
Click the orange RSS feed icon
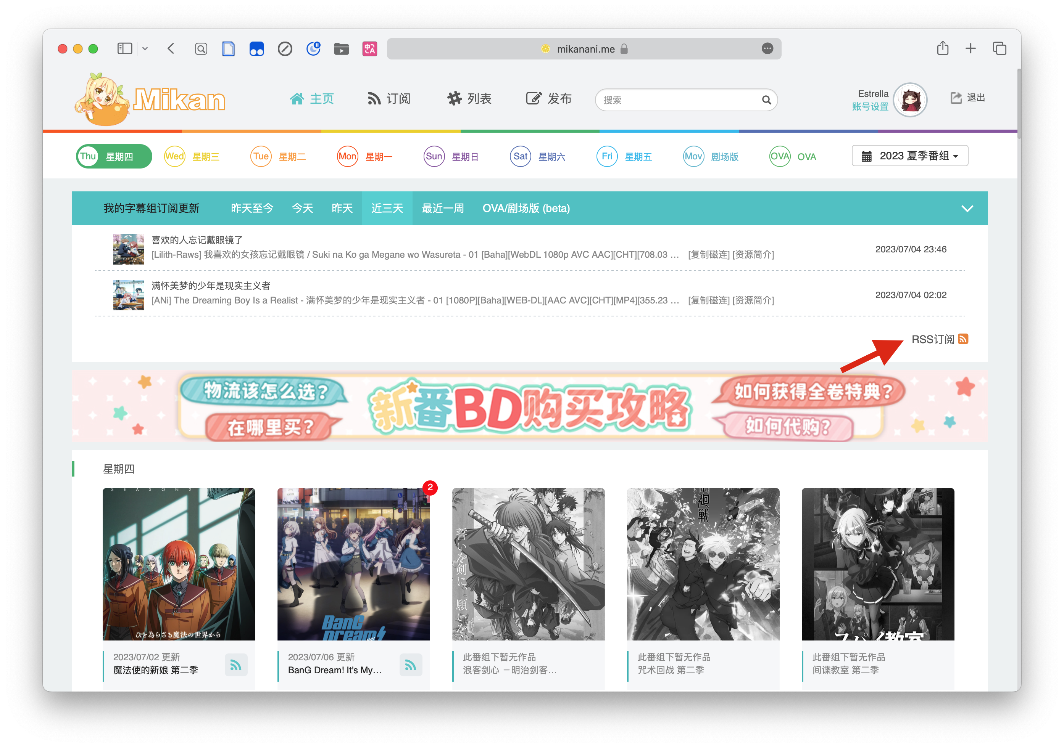pos(962,339)
